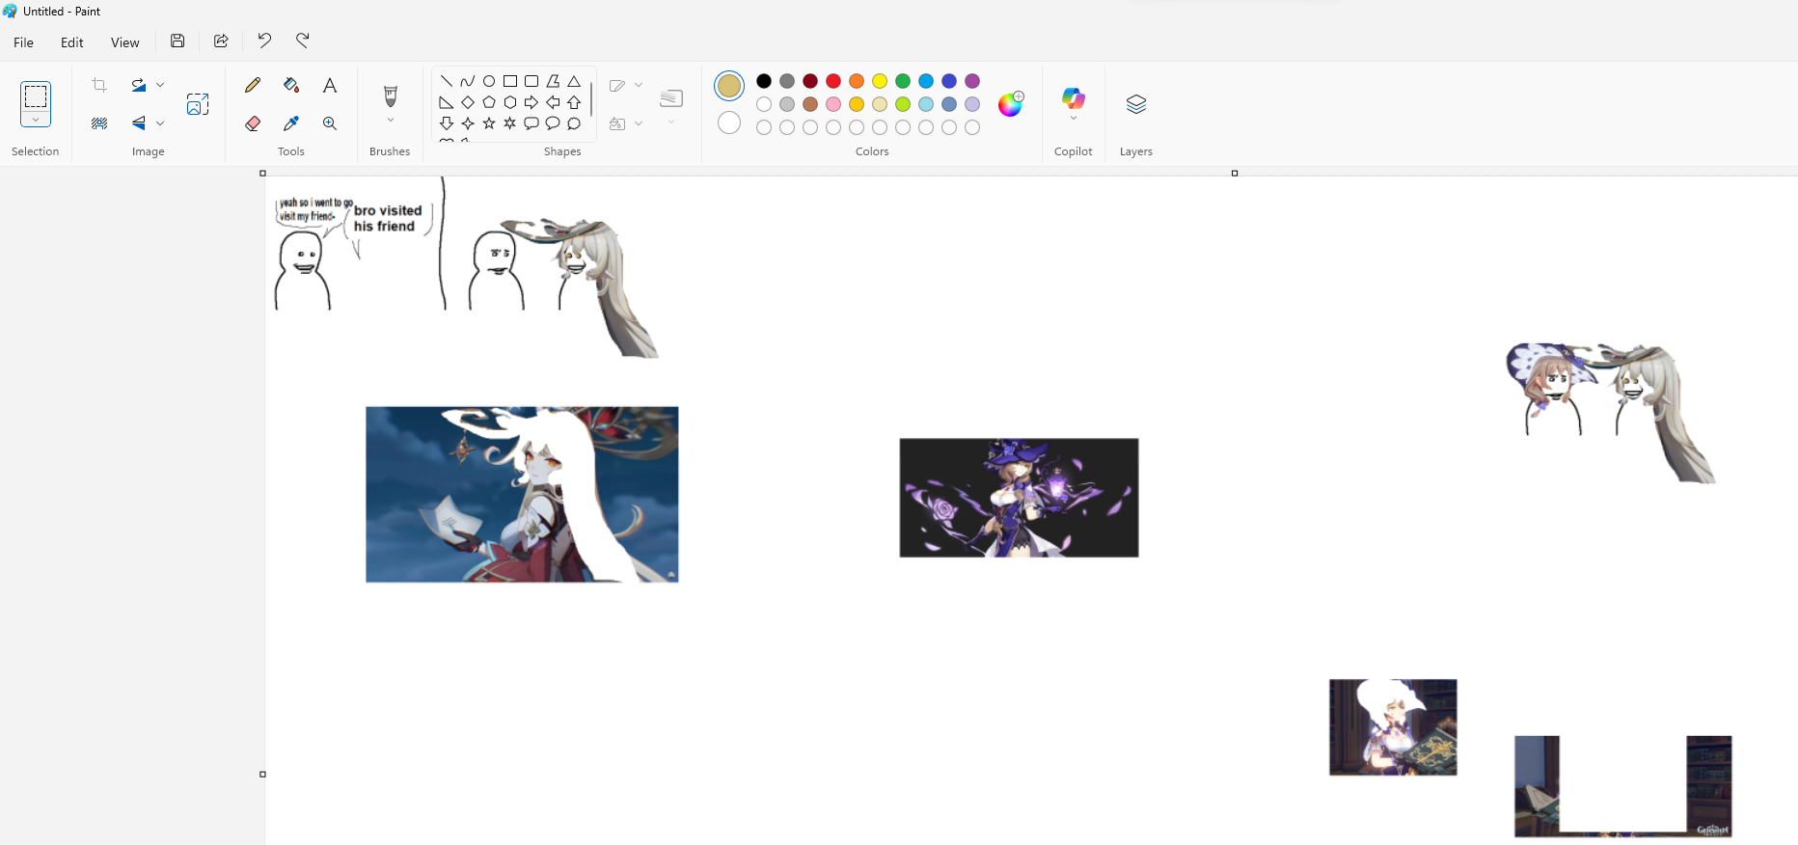Choose the Rounded rectangle shape
Viewport: 1798px width, 845px height.
[x=531, y=81]
